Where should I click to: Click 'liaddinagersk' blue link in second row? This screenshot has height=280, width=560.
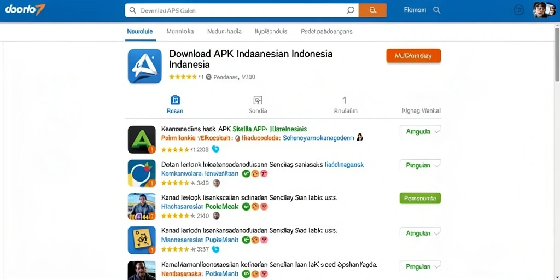point(344,165)
